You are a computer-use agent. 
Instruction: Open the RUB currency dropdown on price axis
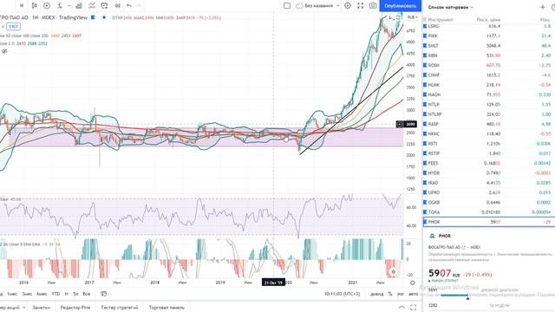[412, 17]
